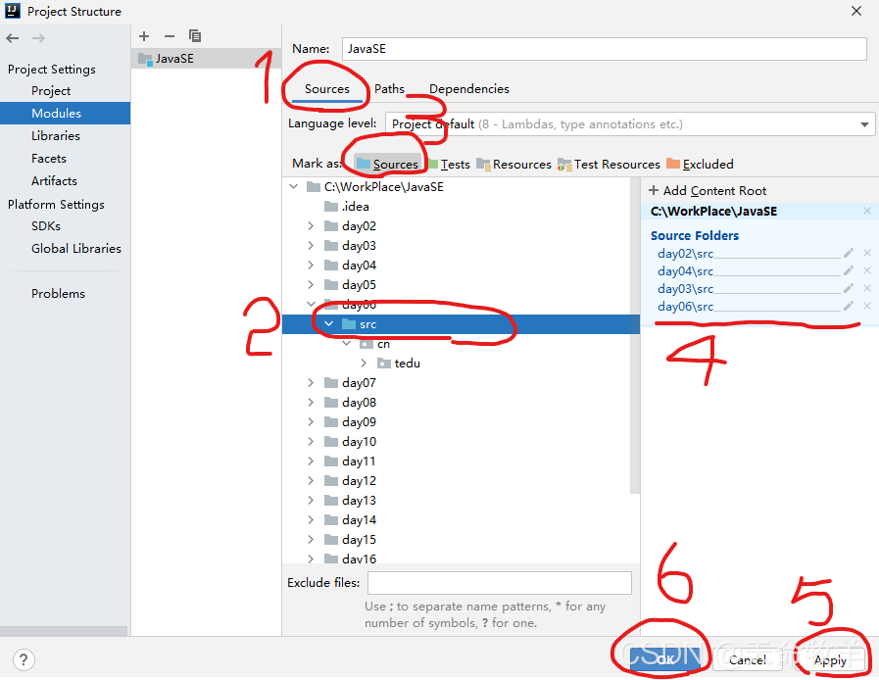The width and height of the screenshot is (879, 680).
Task: Select the day09 folder
Action: point(351,422)
